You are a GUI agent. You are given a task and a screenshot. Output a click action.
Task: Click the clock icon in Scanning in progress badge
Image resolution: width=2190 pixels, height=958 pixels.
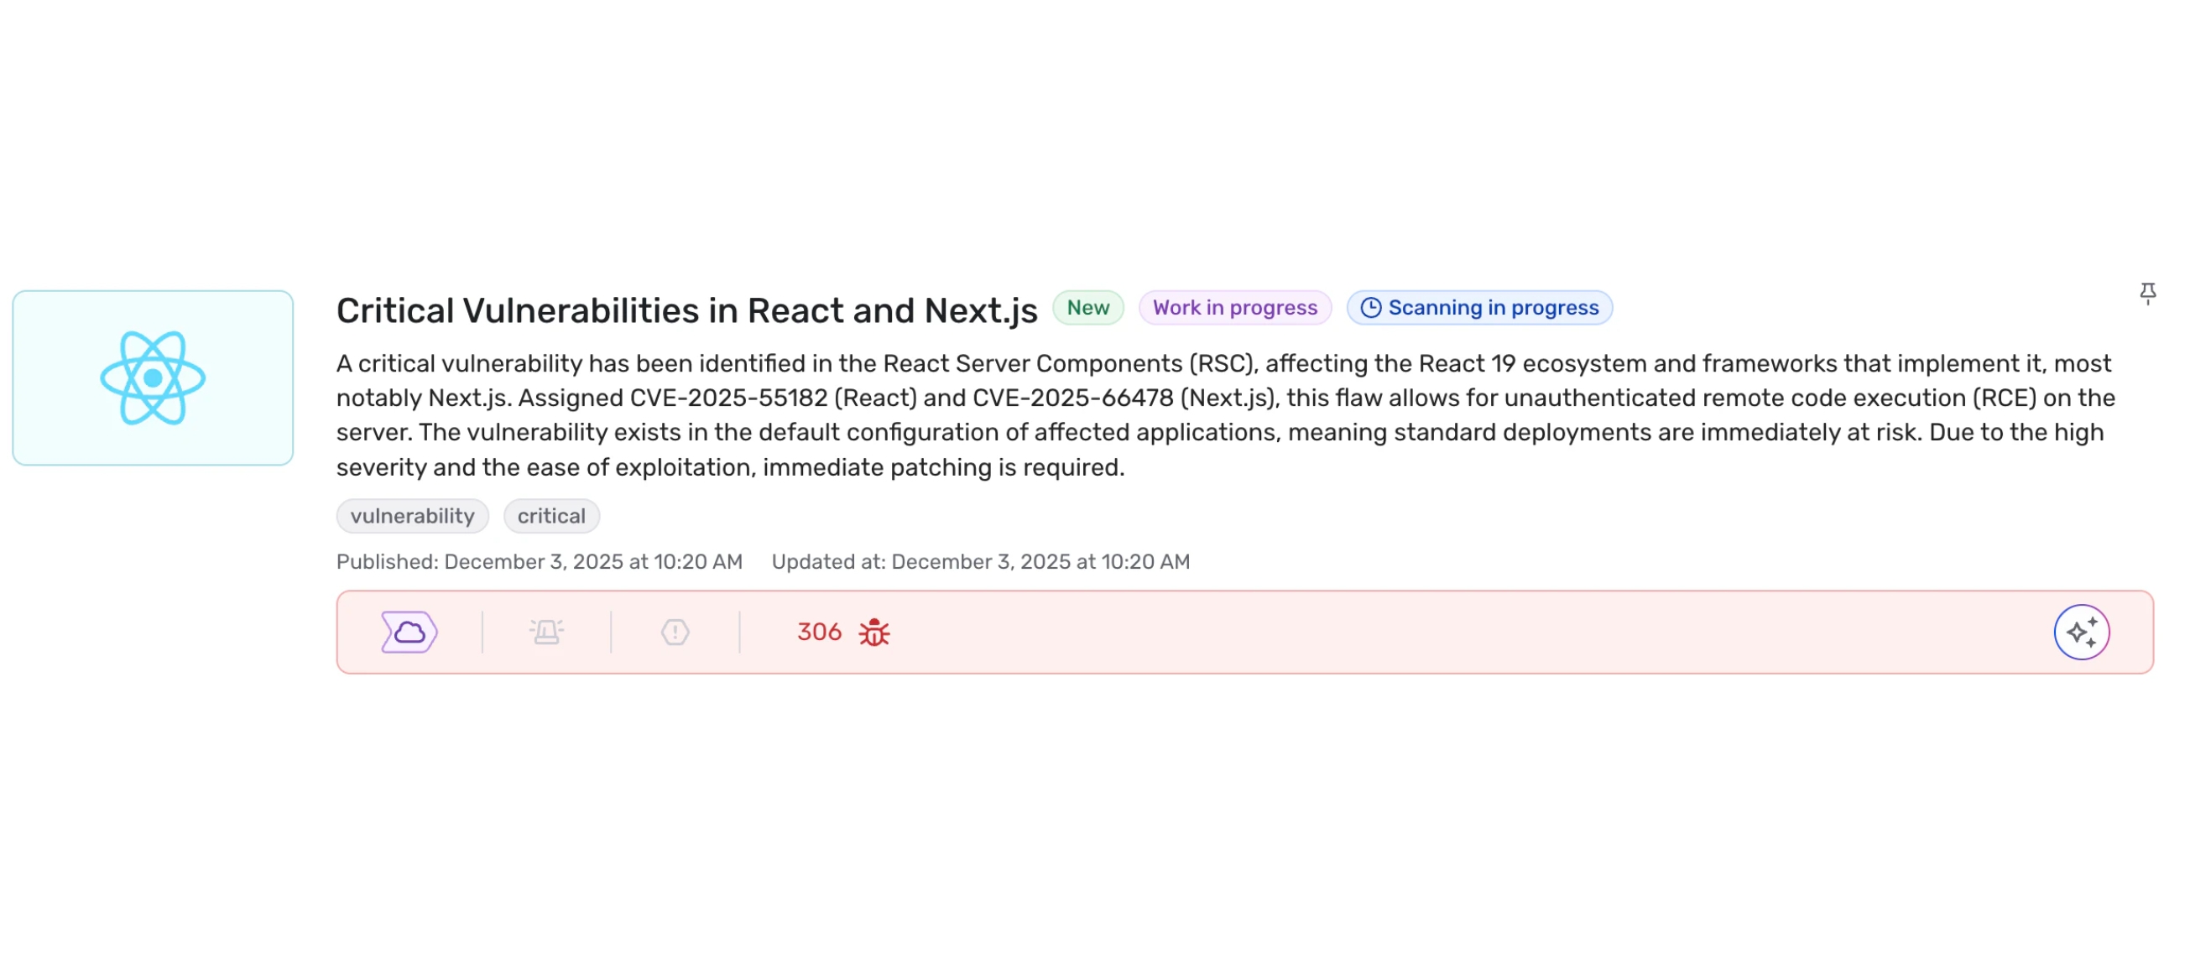(x=1370, y=308)
